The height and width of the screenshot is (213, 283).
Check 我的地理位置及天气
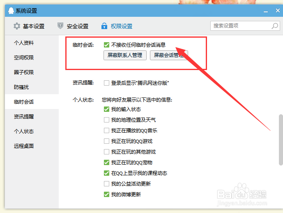tap(106, 120)
